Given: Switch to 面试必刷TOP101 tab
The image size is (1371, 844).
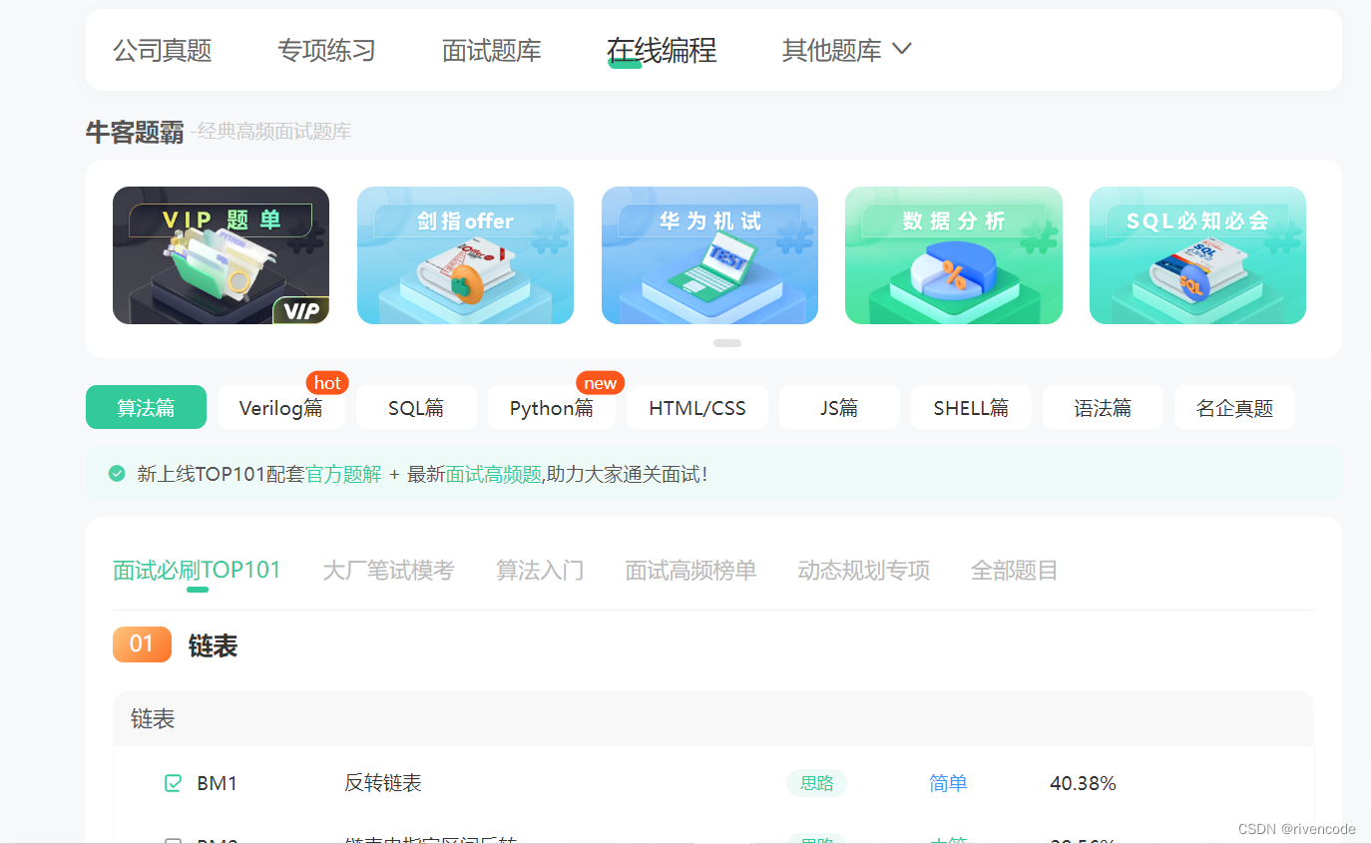Looking at the screenshot, I should click(197, 570).
